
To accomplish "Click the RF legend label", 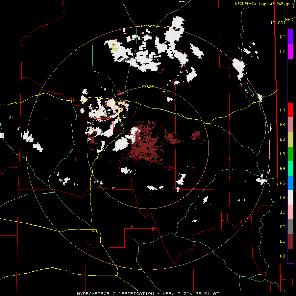I will (x=282, y=37).
